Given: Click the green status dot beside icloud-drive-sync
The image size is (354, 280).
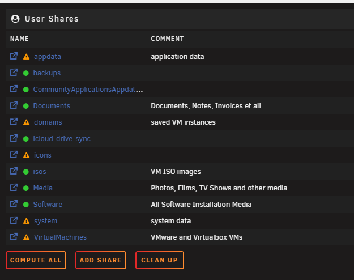Looking at the screenshot, I should [x=26, y=139].
